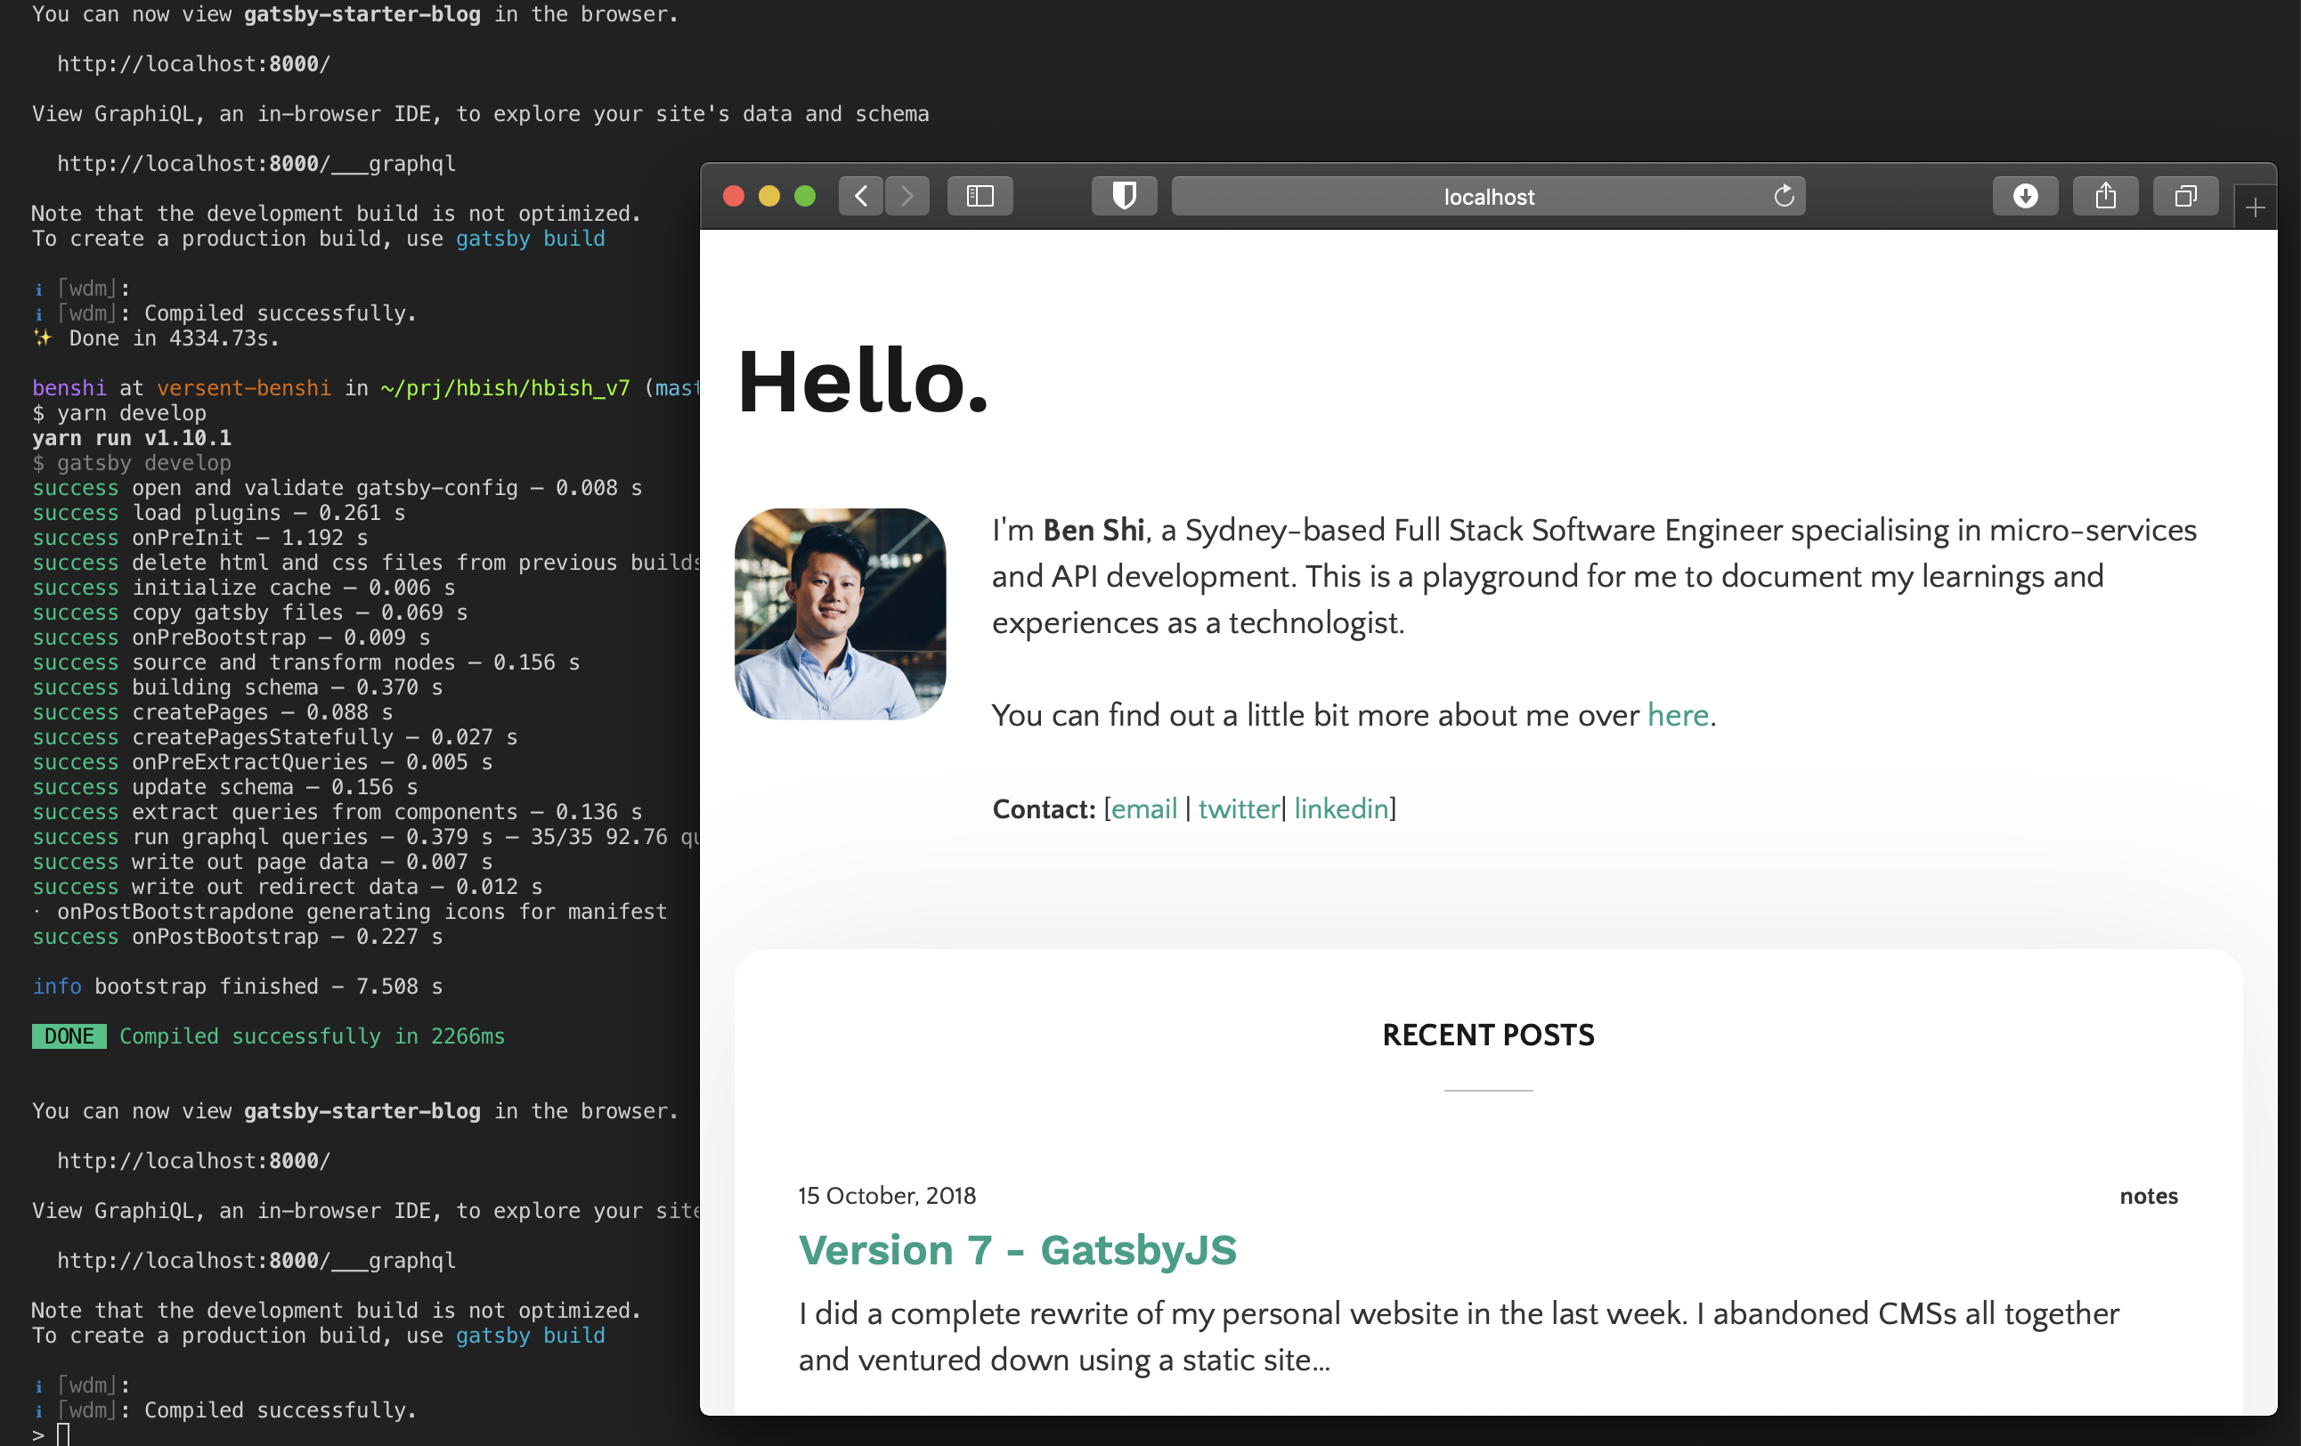The width and height of the screenshot is (2301, 1446).
Task: Show all open tabs overview
Action: tap(2185, 196)
